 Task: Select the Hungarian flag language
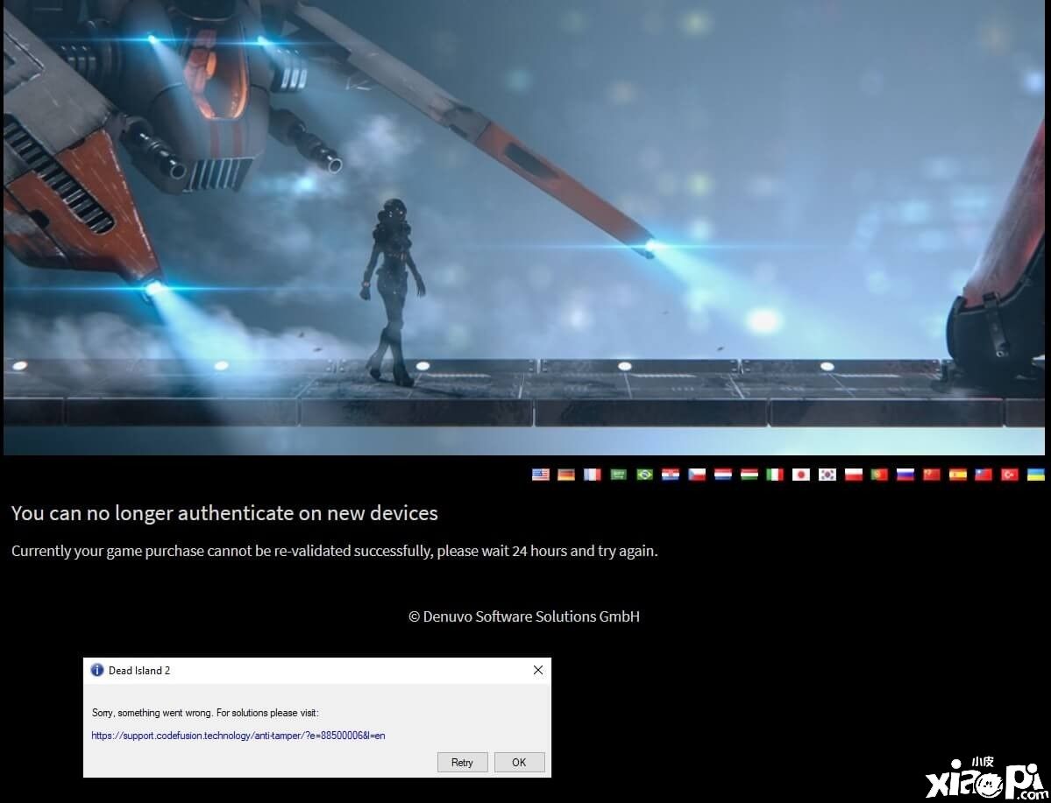pyautogui.click(x=749, y=474)
